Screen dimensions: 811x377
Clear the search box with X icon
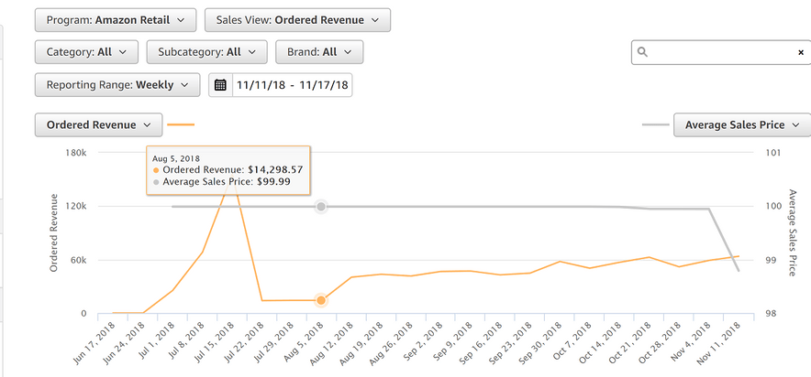click(x=800, y=53)
